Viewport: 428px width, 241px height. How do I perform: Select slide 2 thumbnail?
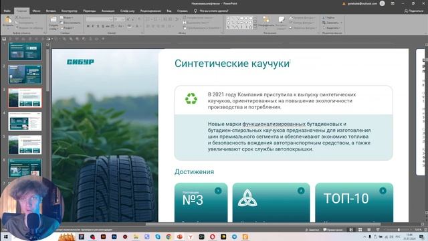[25, 74]
